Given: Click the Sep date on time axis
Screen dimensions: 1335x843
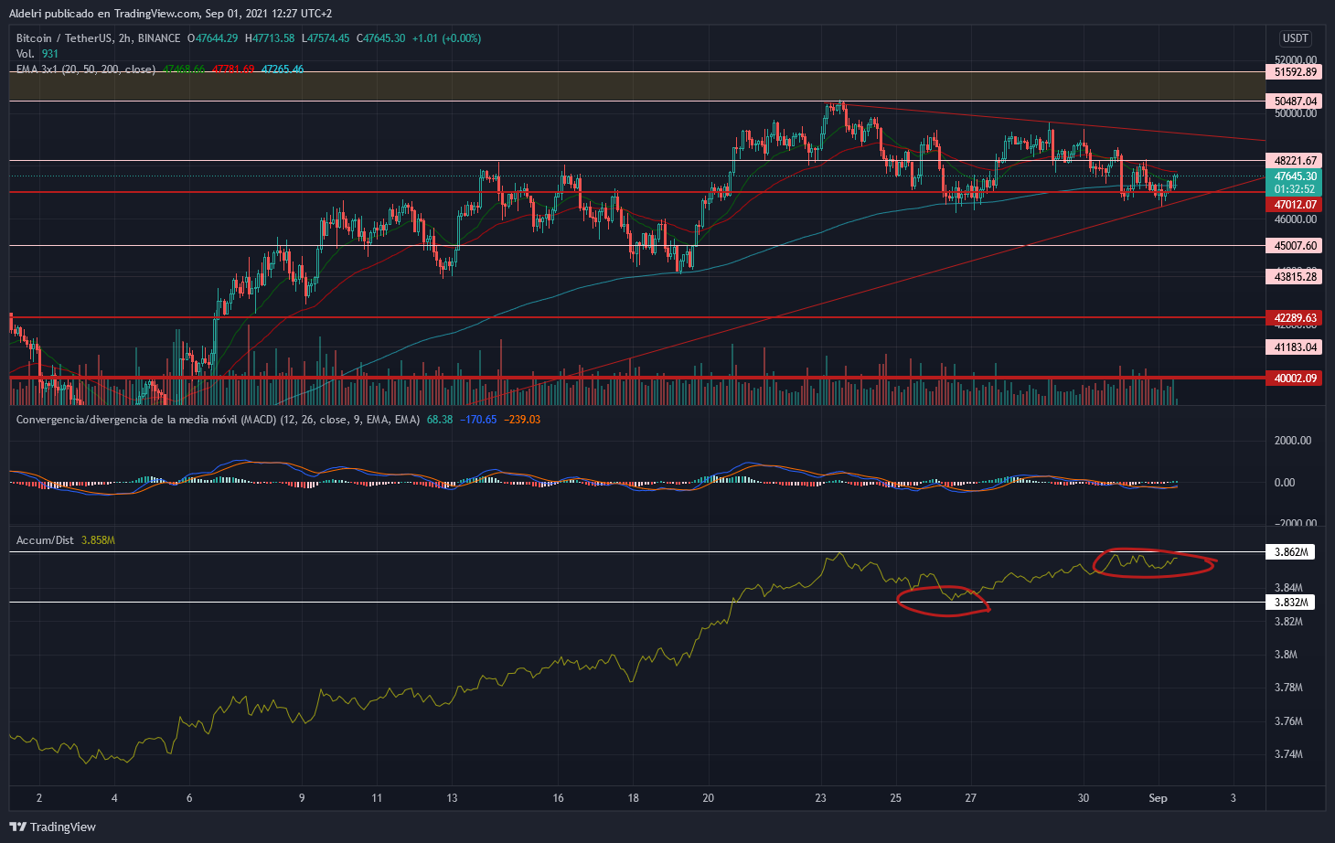Looking at the screenshot, I should tap(1158, 798).
